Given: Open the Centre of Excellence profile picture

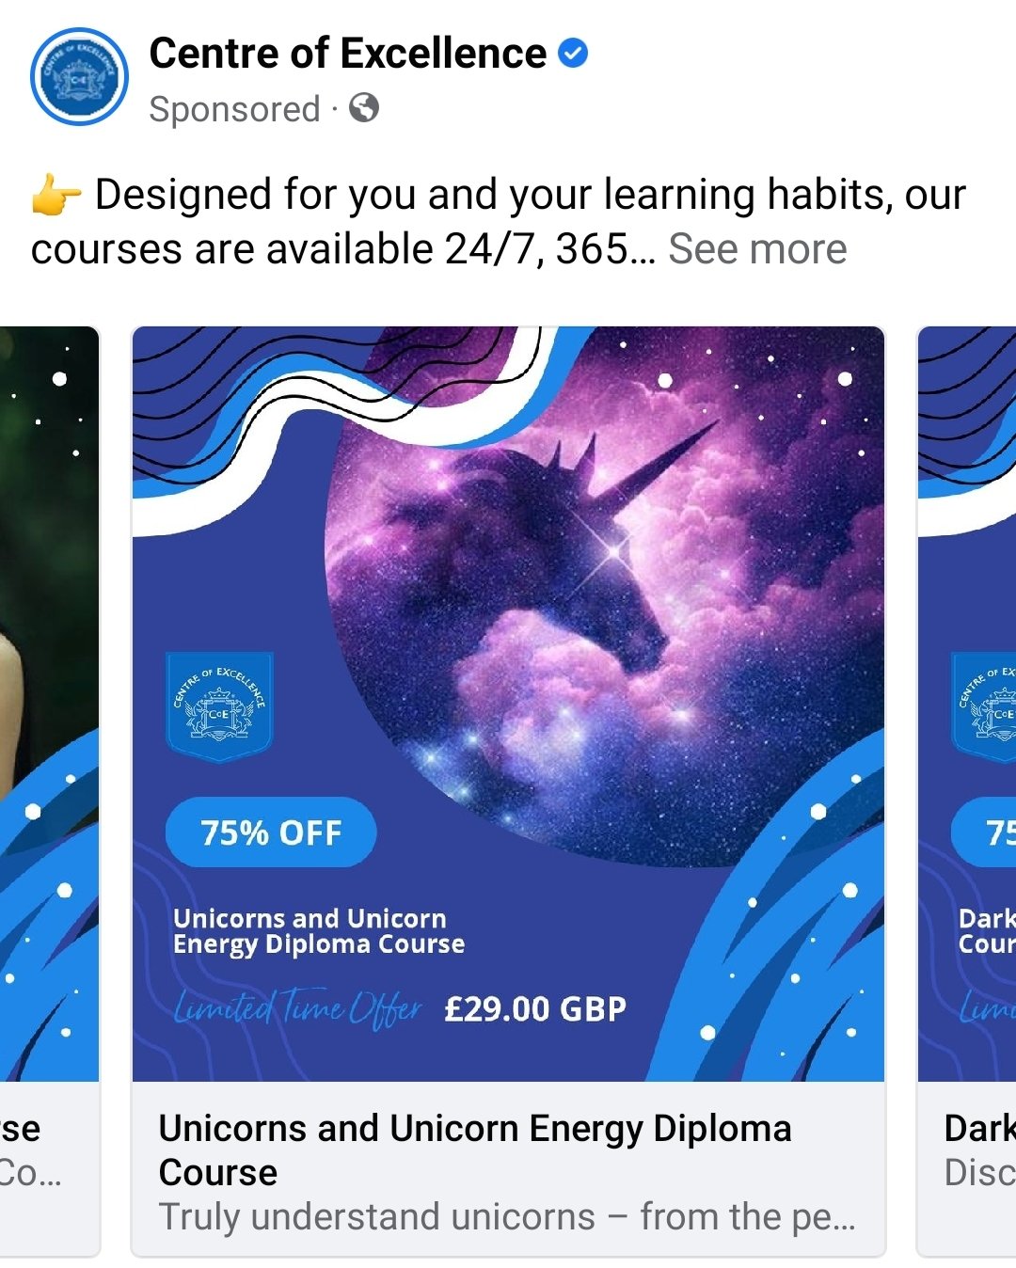Looking at the screenshot, I should pos(79,77).
